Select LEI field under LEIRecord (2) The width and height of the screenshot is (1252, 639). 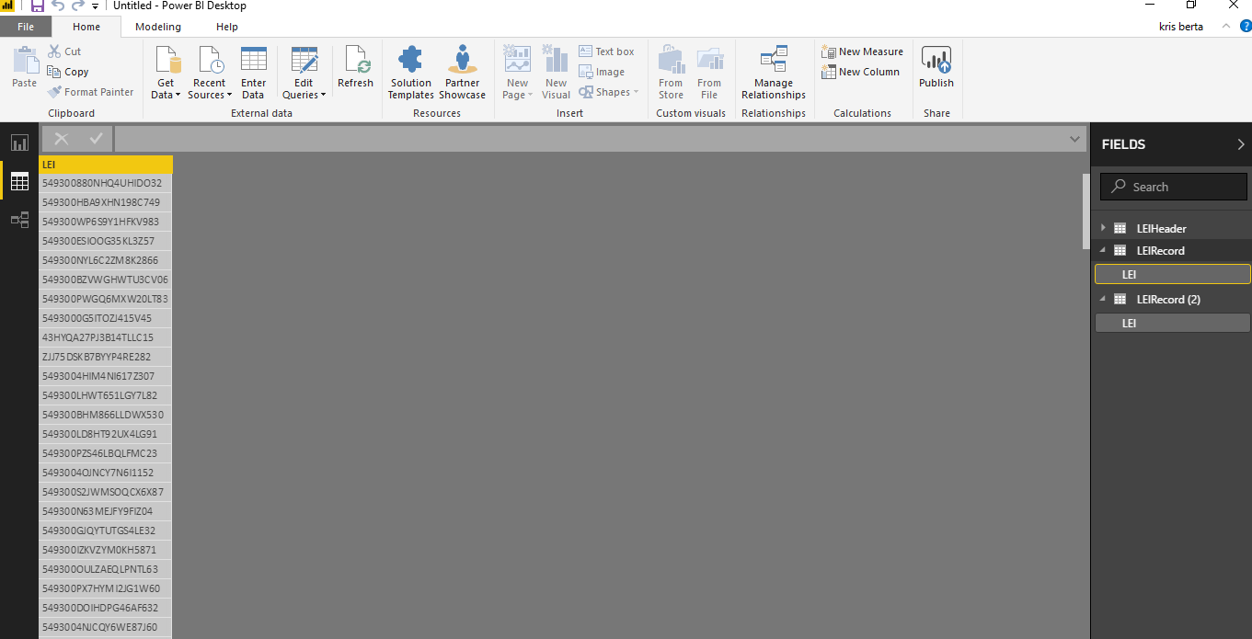1172,323
